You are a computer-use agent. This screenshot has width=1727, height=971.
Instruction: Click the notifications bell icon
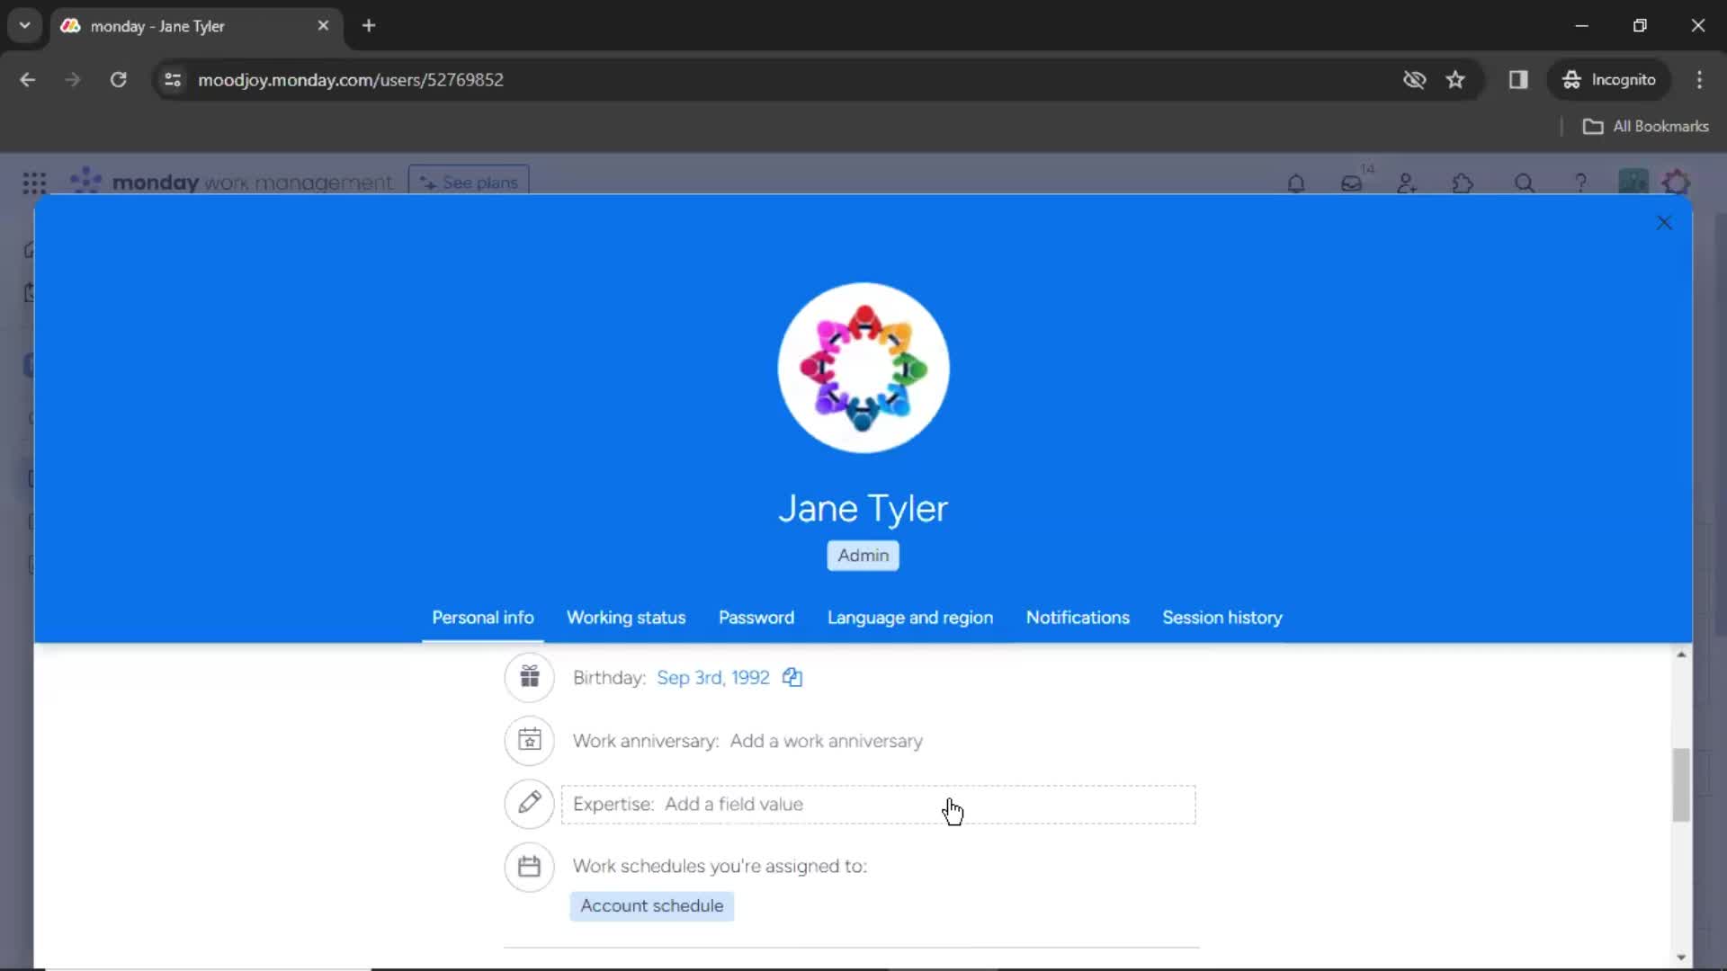pos(1295,183)
